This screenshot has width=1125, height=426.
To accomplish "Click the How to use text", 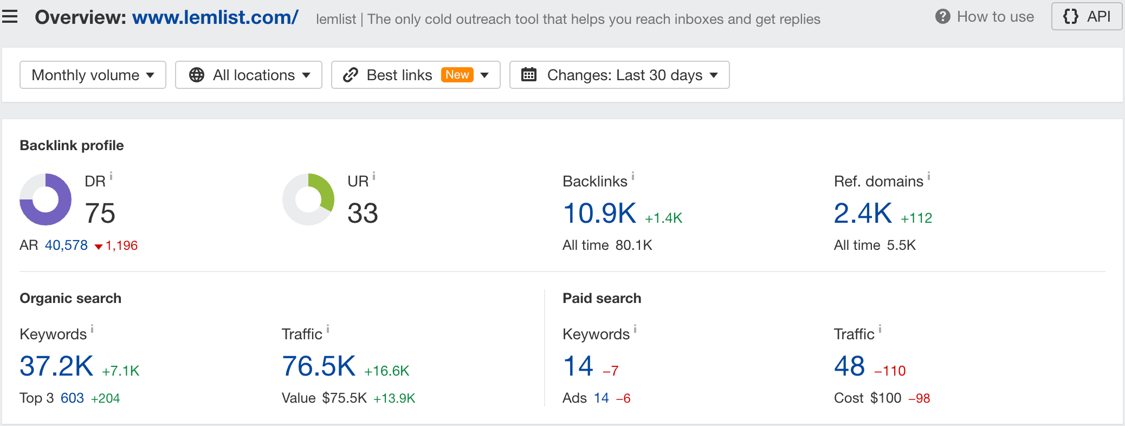I will [995, 17].
